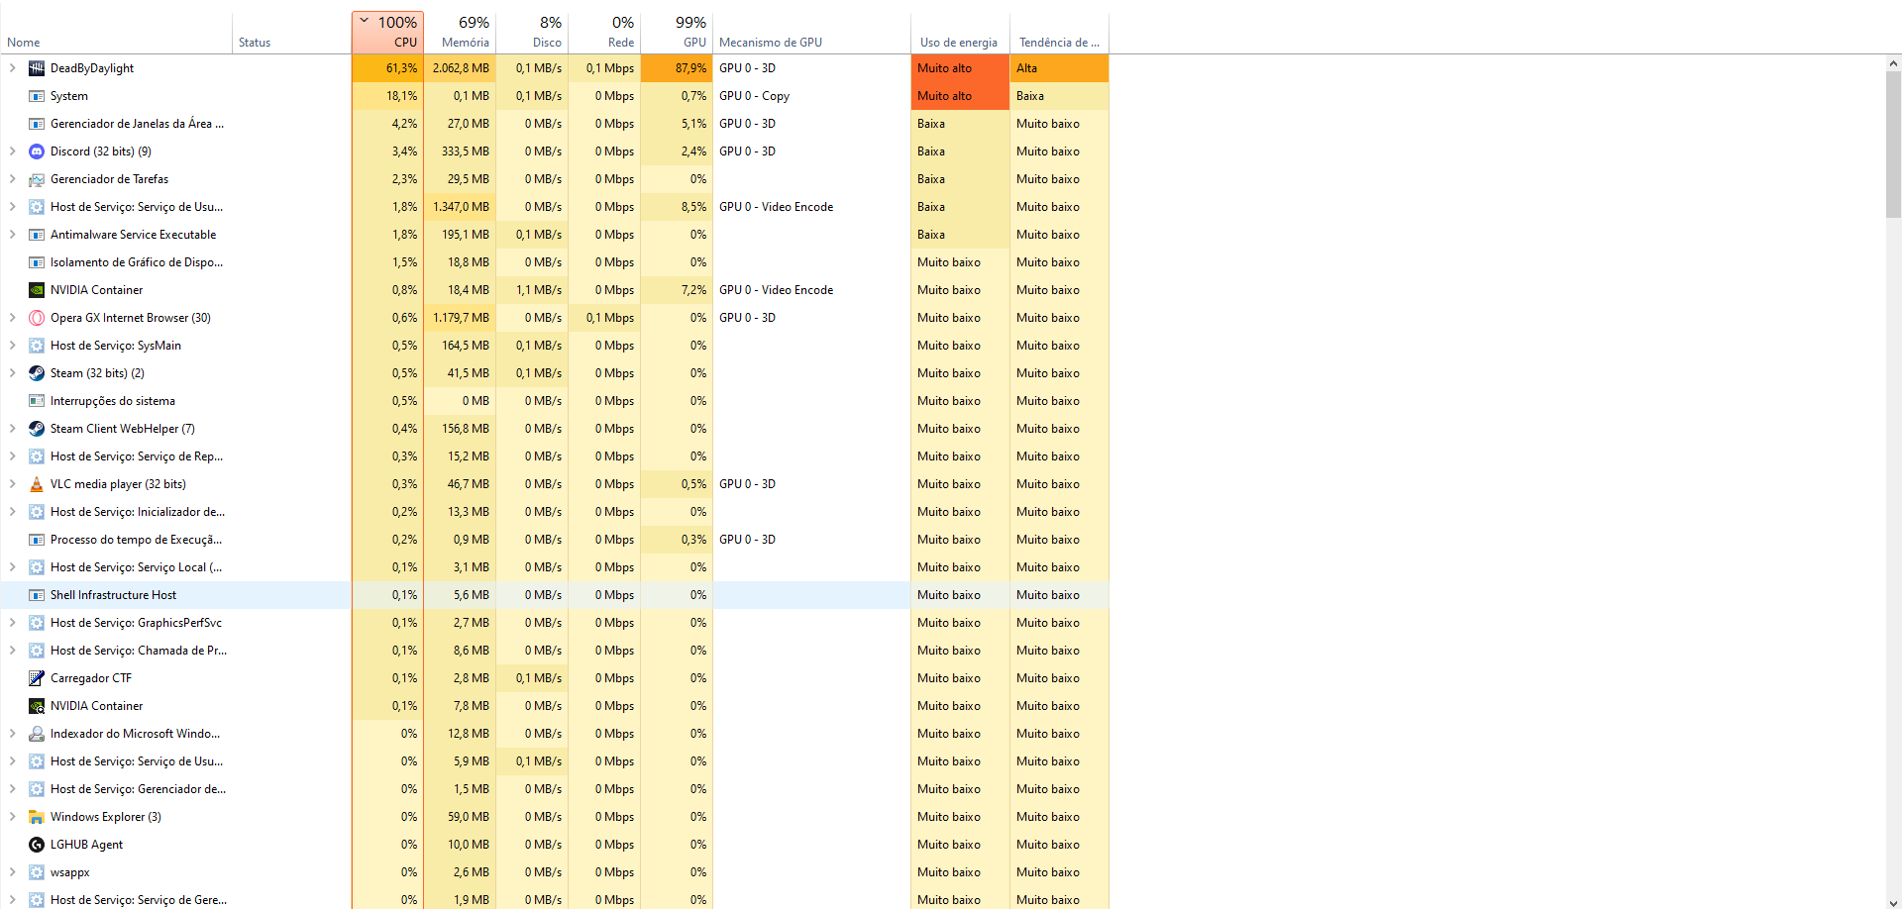Click the Opera GX Internet Browser icon
Image resolution: width=1902 pixels, height=909 pixels.
(37, 318)
